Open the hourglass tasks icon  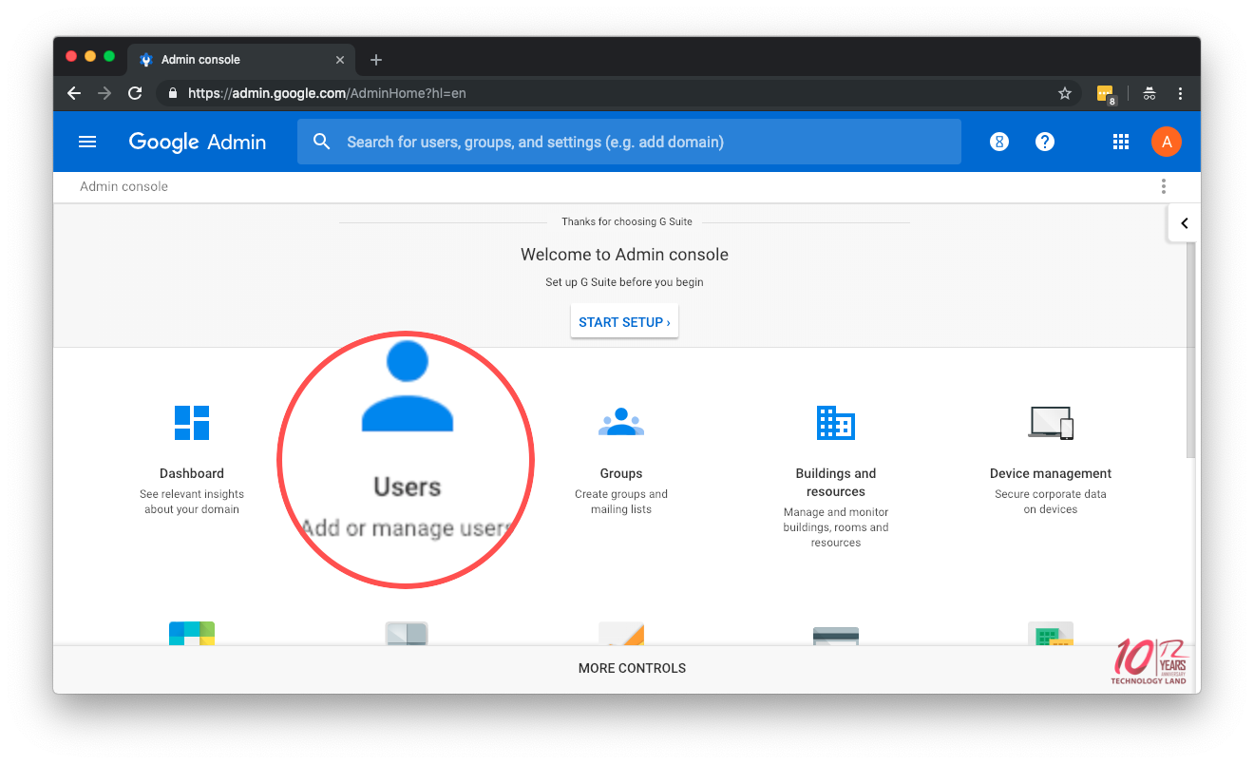(998, 142)
